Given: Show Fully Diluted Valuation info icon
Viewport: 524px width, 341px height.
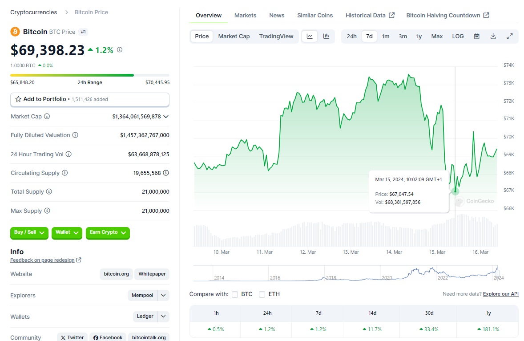Looking at the screenshot, I should [x=75, y=135].
